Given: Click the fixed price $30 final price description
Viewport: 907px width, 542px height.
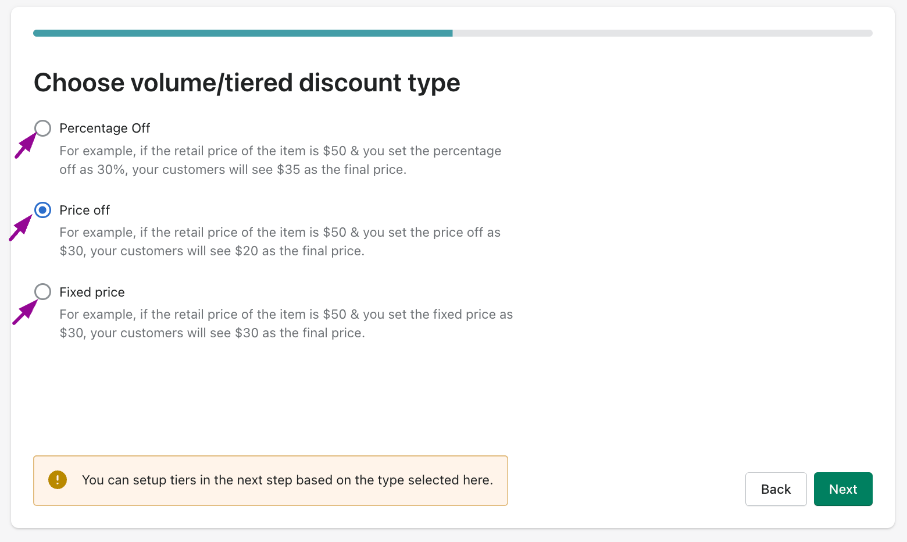Looking at the screenshot, I should 286,323.
